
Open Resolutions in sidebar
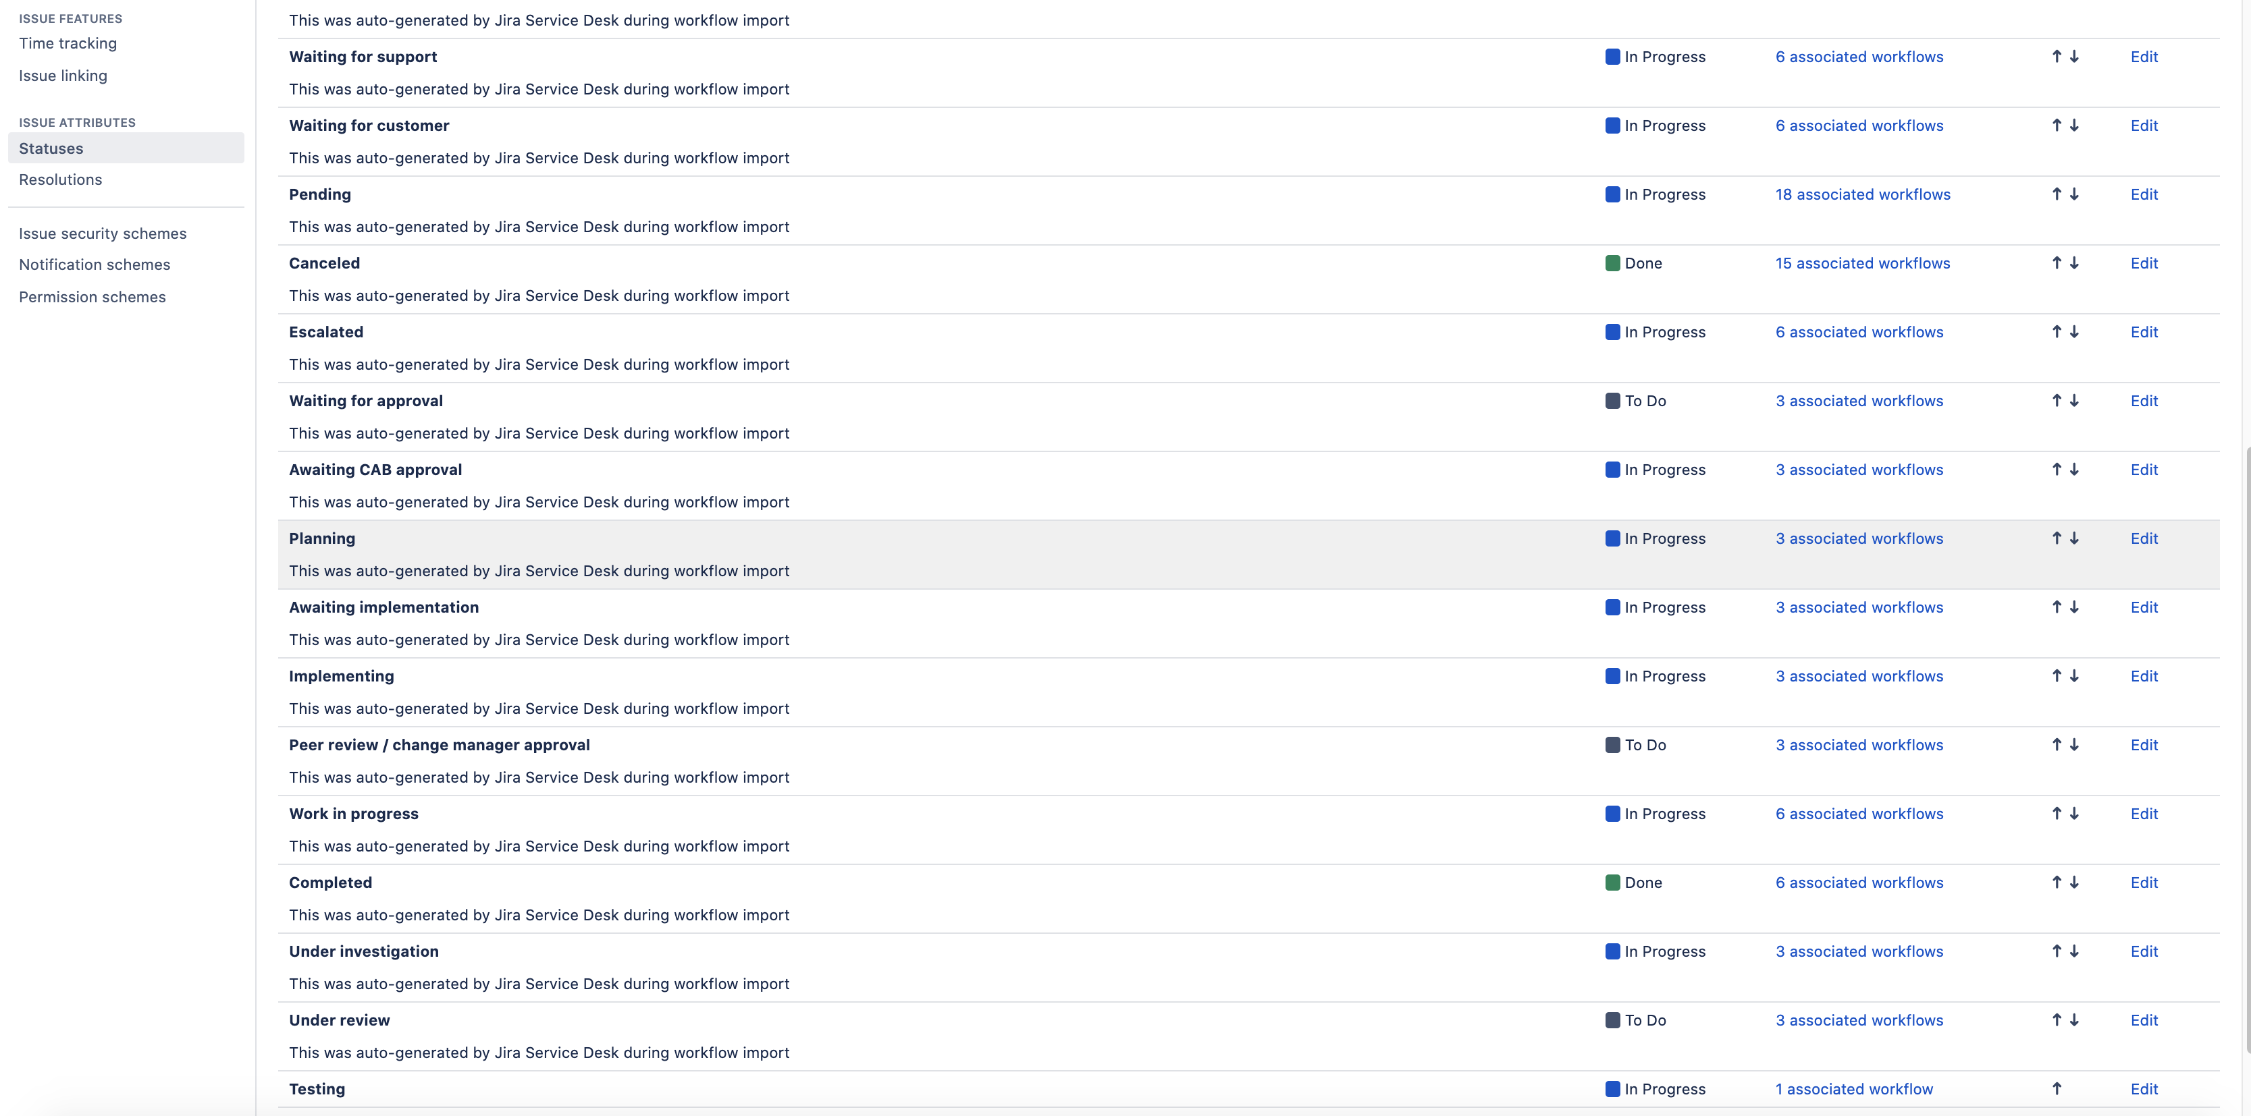pyautogui.click(x=60, y=180)
